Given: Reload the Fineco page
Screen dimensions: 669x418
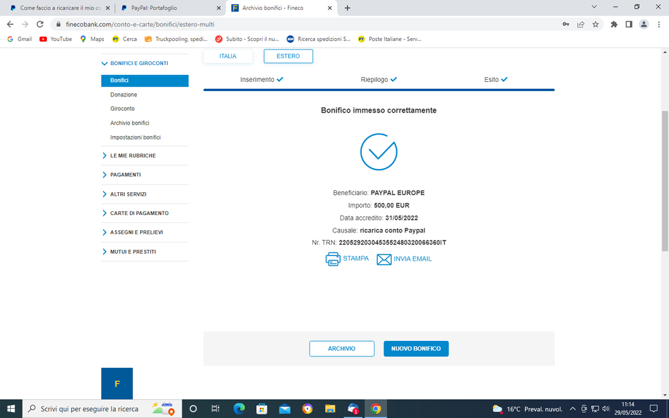Looking at the screenshot, I should pyautogui.click(x=40, y=24).
